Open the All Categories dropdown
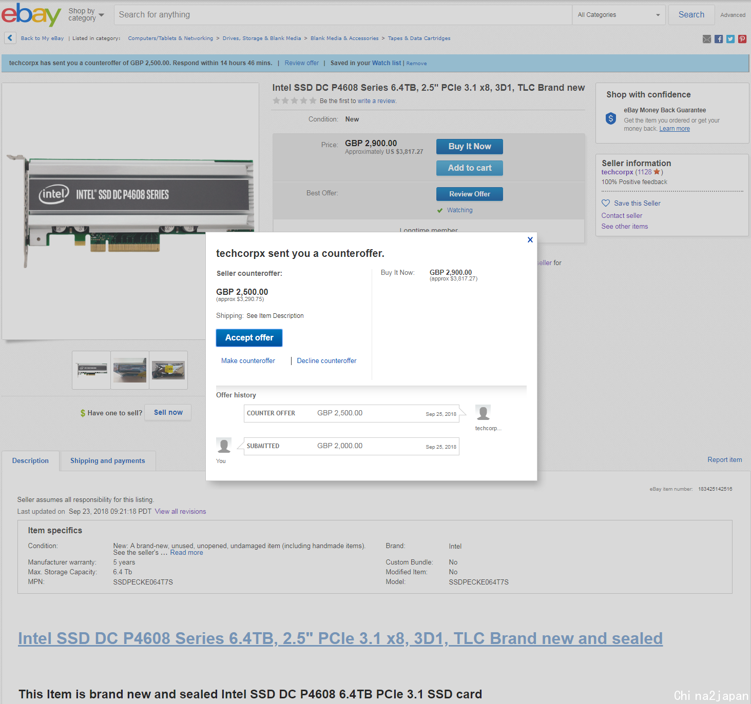The width and height of the screenshot is (751, 704). pyautogui.click(x=619, y=15)
